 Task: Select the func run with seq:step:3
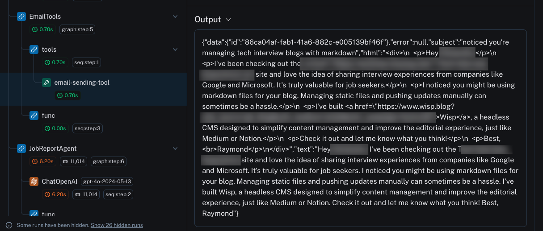coord(48,115)
